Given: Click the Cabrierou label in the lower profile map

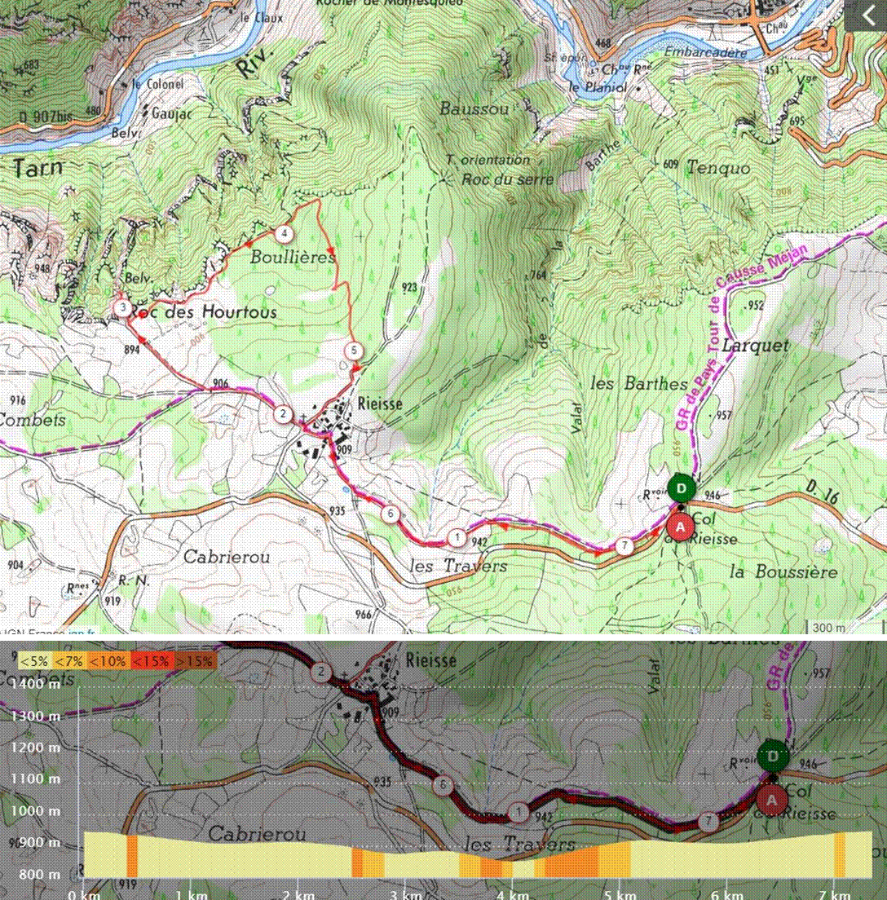Looking at the screenshot, I should [x=257, y=834].
